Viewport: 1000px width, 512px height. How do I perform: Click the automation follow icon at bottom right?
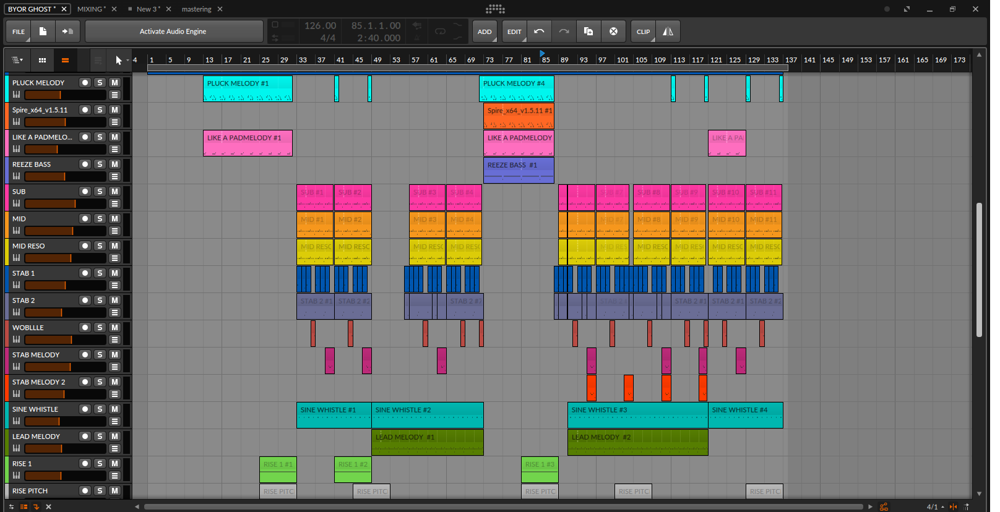pyautogui.click(x=953, y=506)
